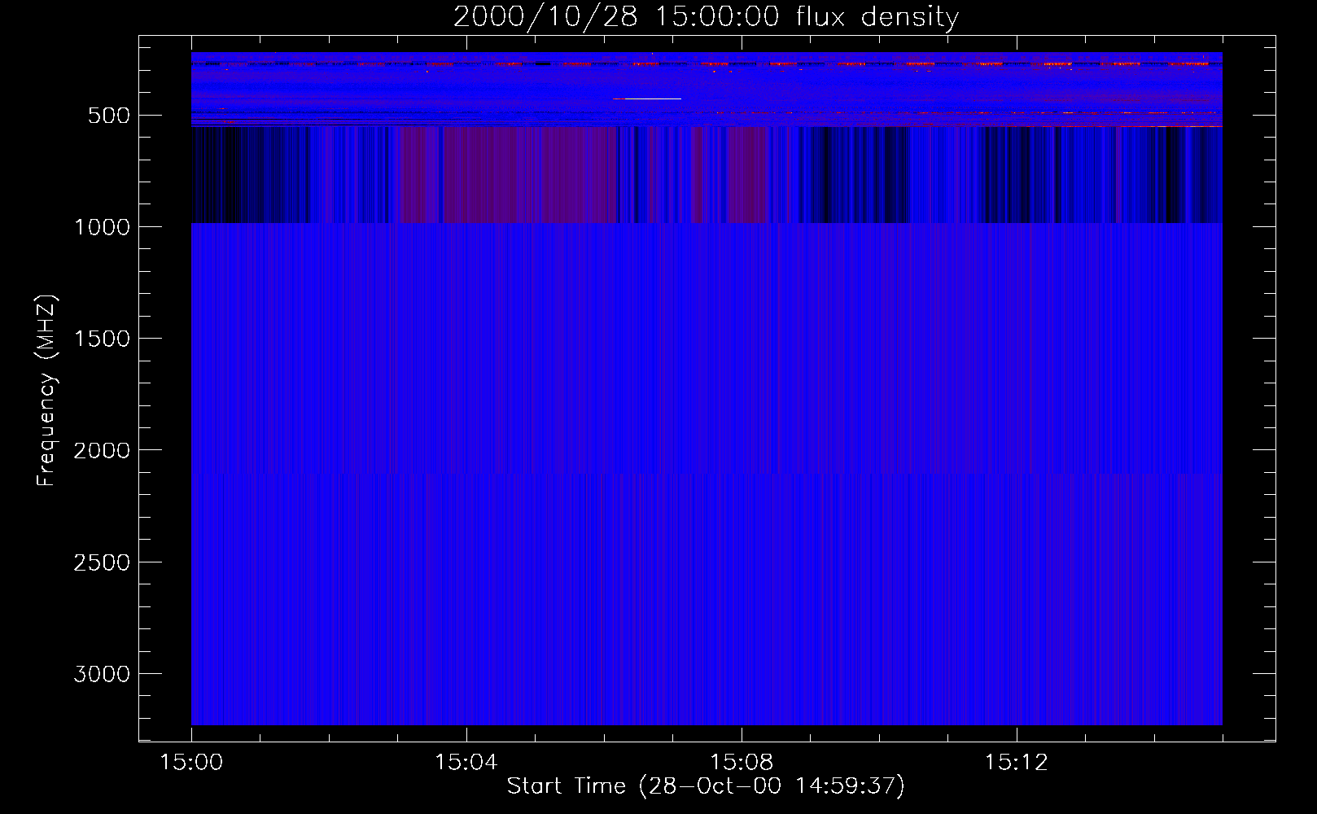Image resolution: width=1317 pixels, height=814 pixels.
Task: Click the "Frequency (MHZ)" axis label
Action: point(47,391)
